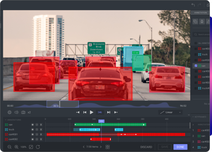Step forward one frame
This screenshot has height=152, width=212.
[x=109, y=112]
